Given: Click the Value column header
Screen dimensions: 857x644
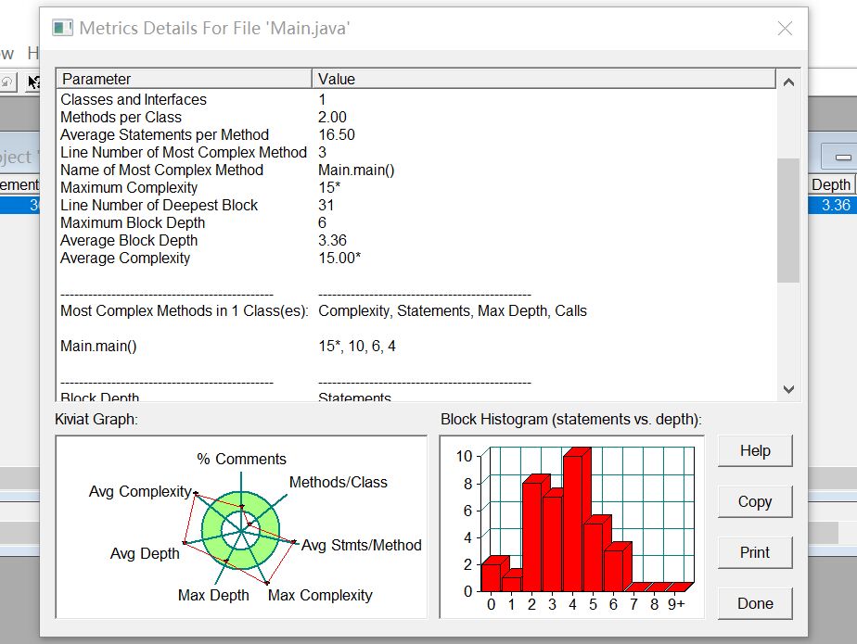Looking at the screenshot, I should click(x=371, y=80).
